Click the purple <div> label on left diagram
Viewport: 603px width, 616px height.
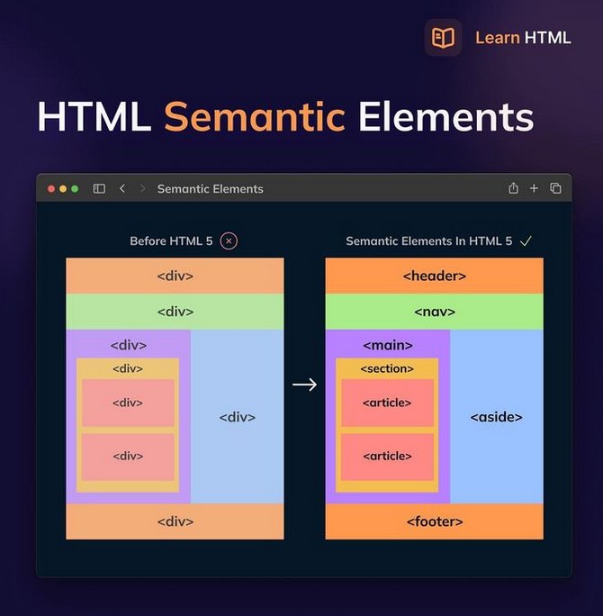point(129,345)
